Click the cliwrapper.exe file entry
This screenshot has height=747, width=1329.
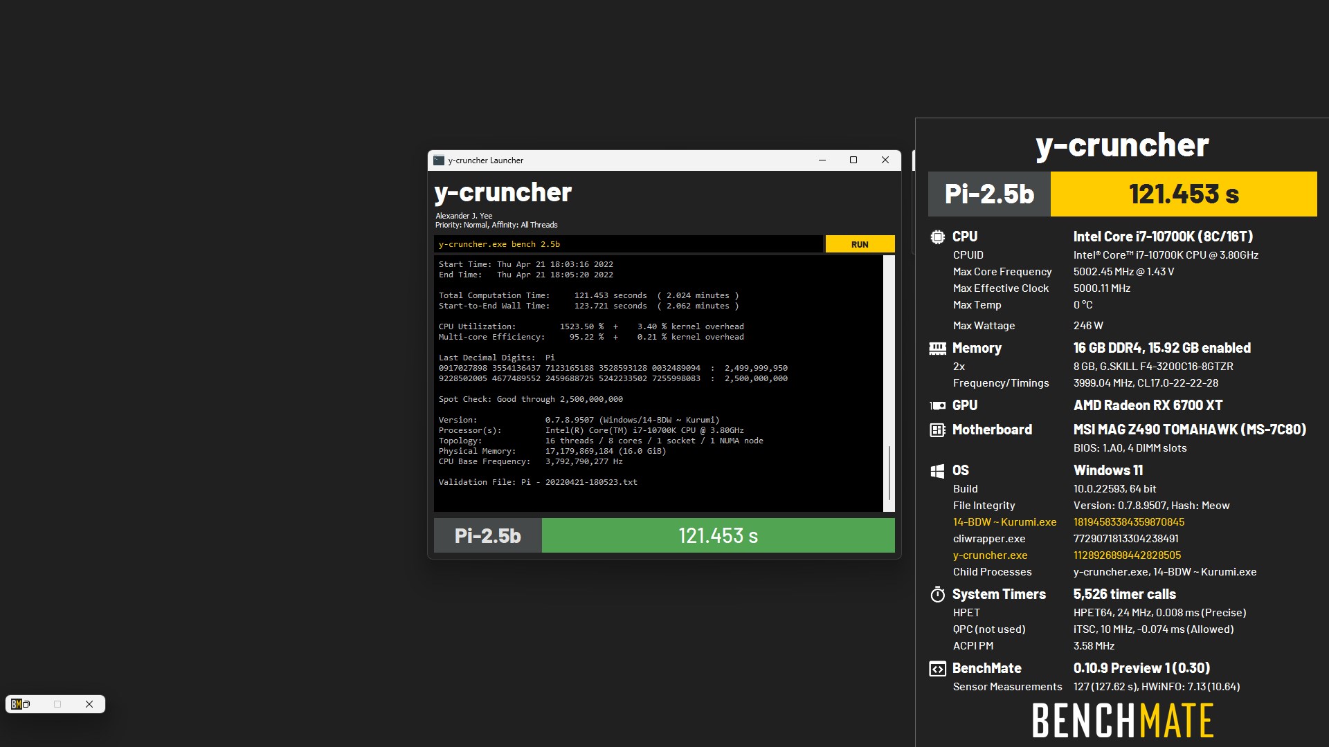tap(989, 539)
